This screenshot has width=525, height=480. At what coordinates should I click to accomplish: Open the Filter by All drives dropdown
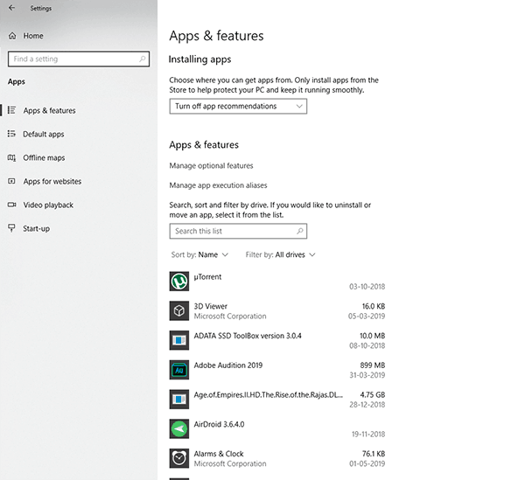[x=280, y=254]
